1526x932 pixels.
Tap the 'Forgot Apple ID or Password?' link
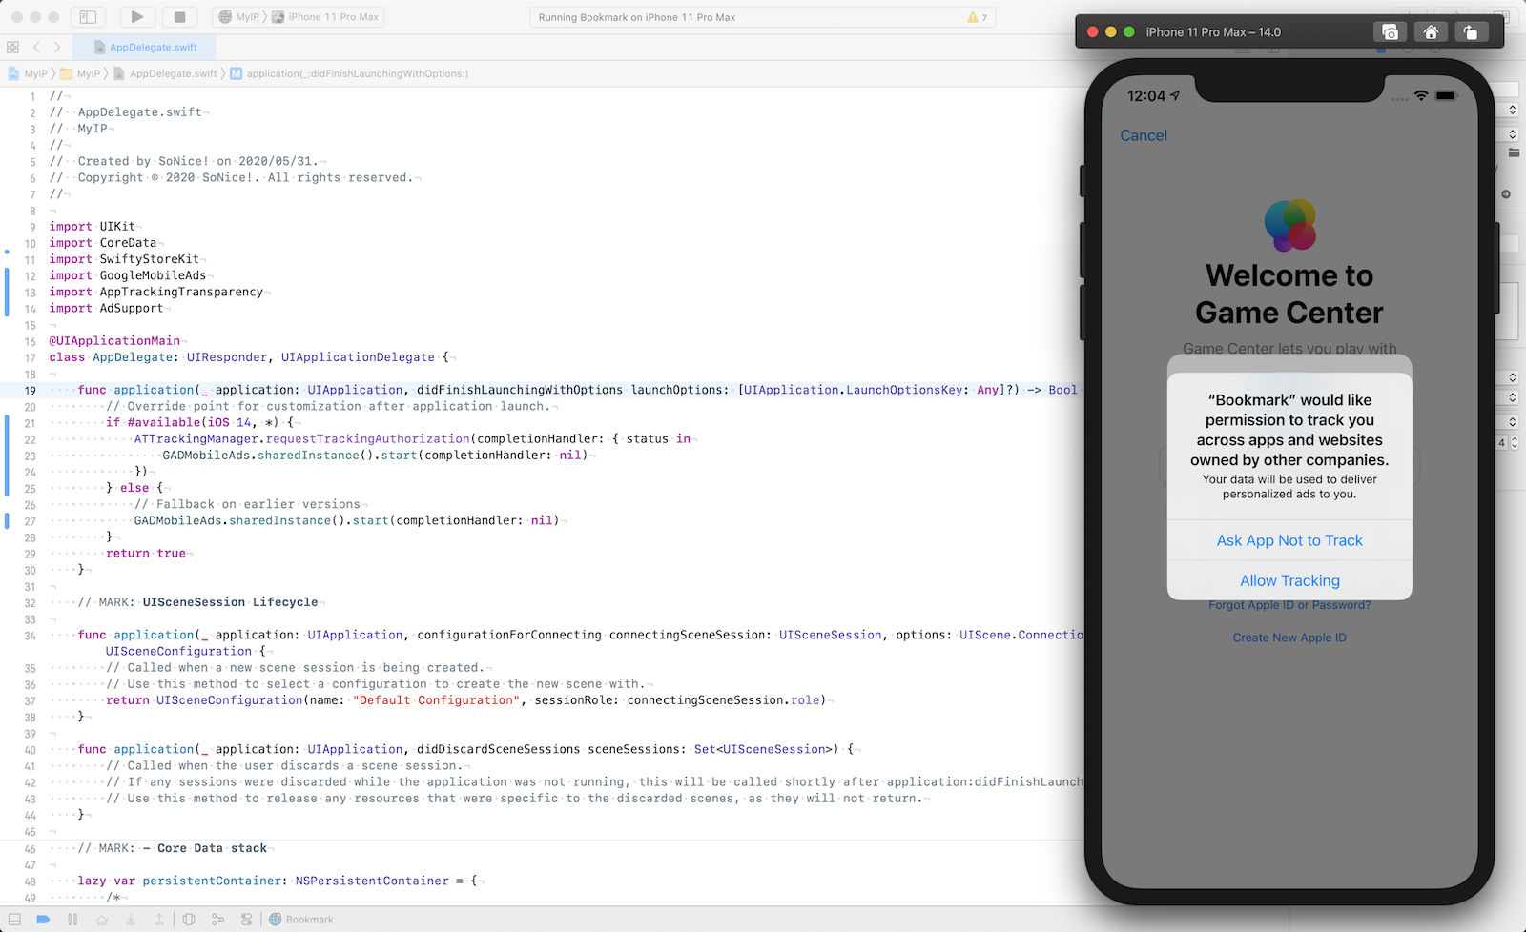[x=1289, y=606]
